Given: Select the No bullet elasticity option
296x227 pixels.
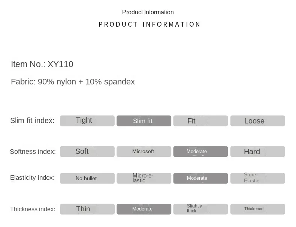Looking at the screenshot, I should 87,178.
